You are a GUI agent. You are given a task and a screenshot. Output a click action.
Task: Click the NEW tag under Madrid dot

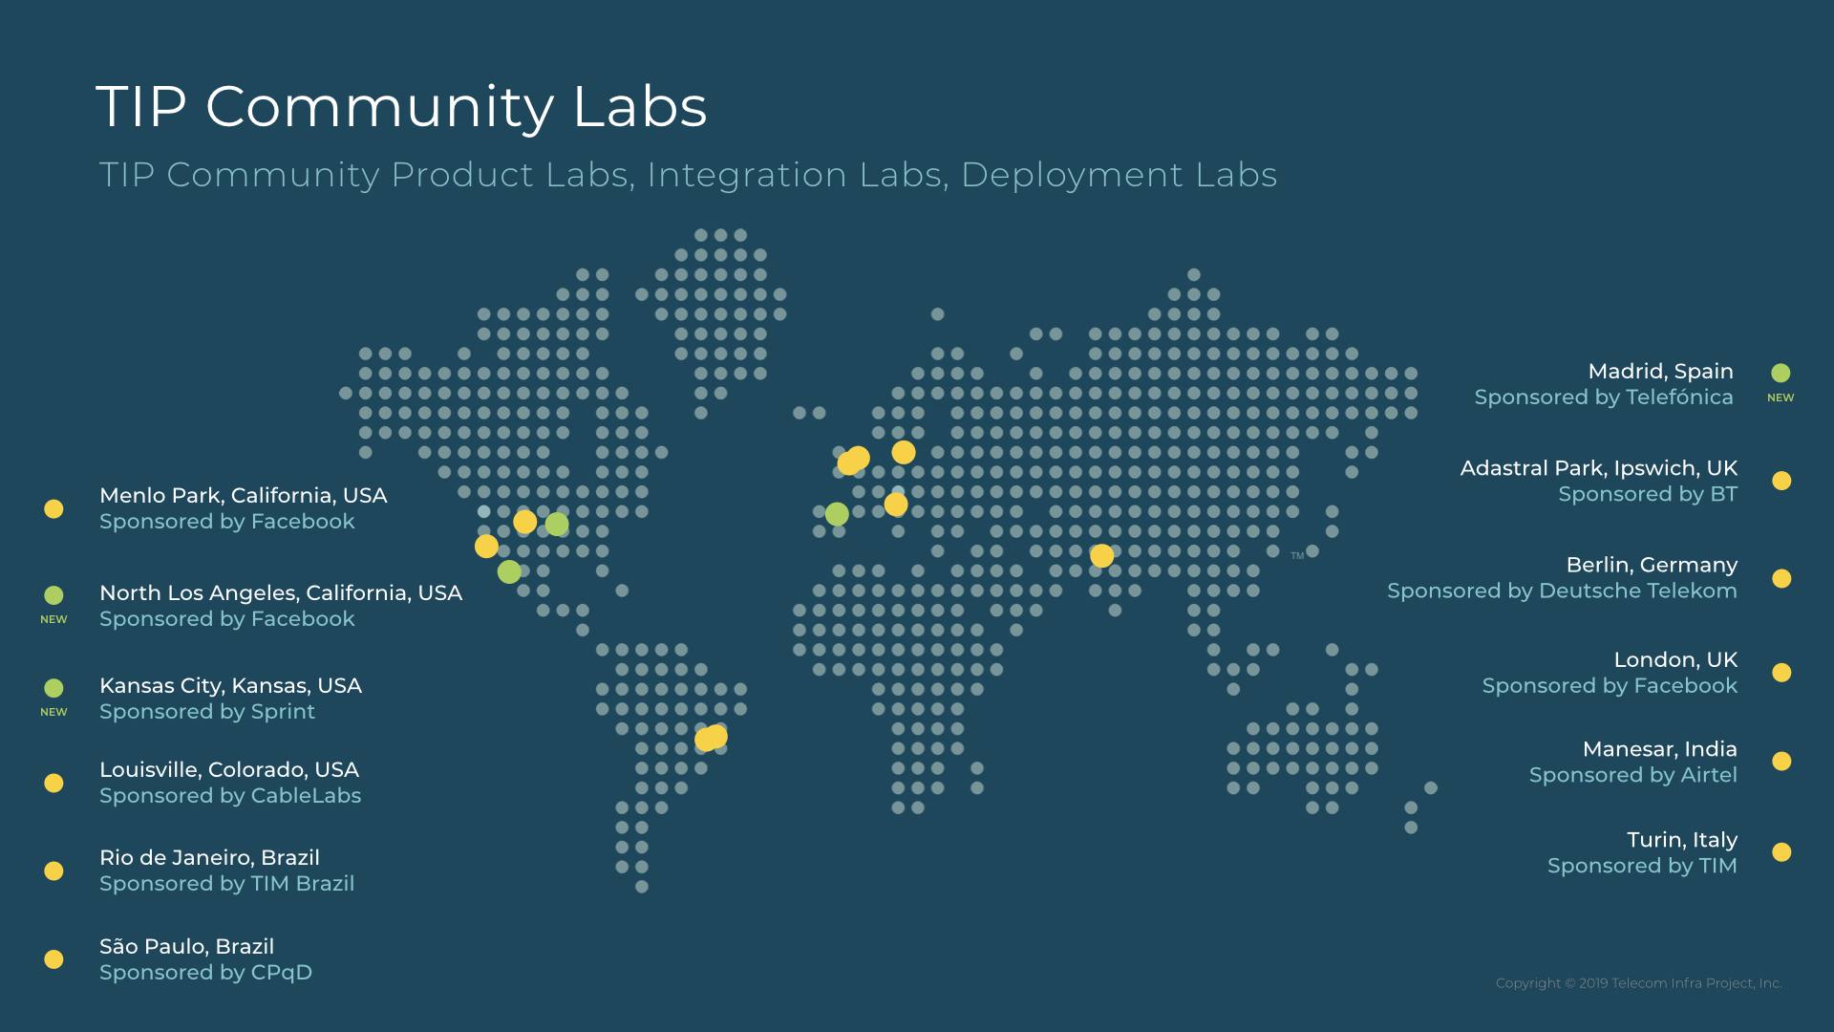[1781, 398]
